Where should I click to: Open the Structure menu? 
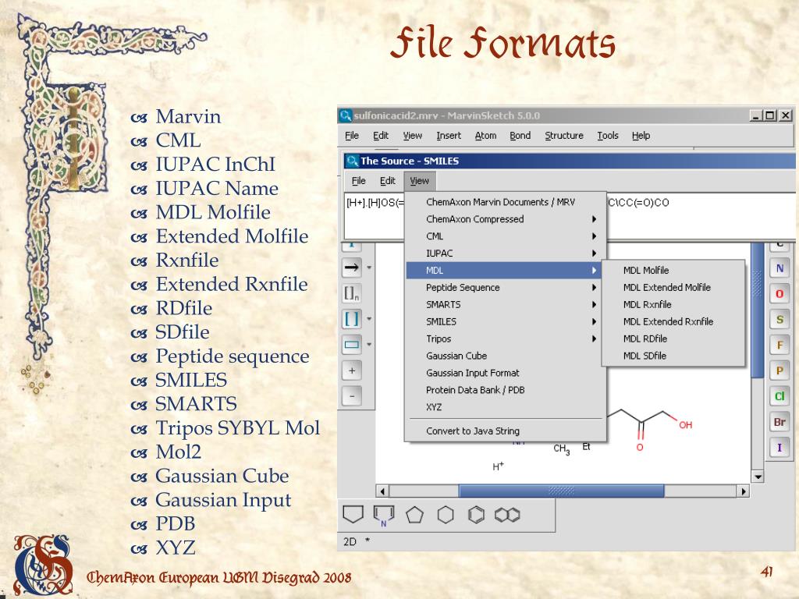[x=564, y=136]
